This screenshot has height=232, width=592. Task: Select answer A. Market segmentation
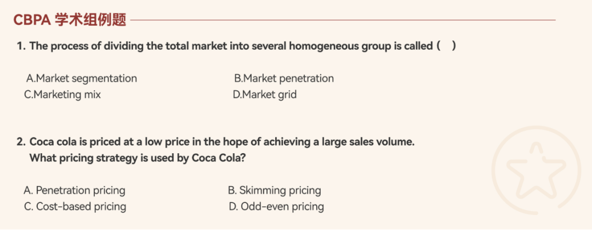82,78
